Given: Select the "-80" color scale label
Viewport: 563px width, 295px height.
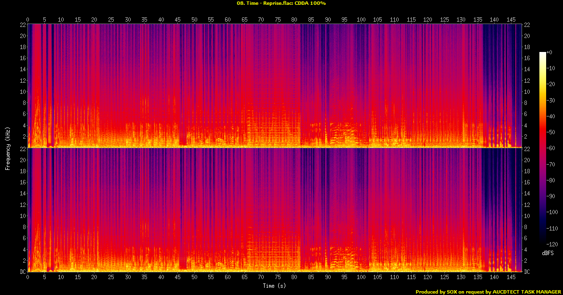Looking at the screenshot, I should [551, 180].
